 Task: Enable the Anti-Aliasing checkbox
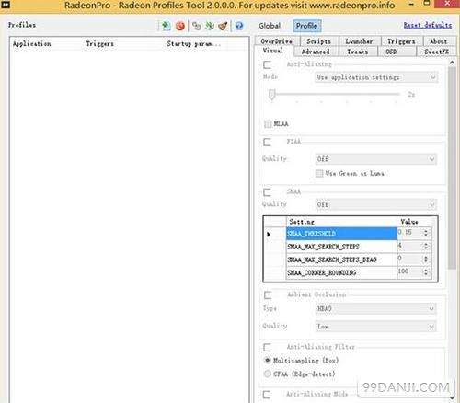click(x=268, y=64)
